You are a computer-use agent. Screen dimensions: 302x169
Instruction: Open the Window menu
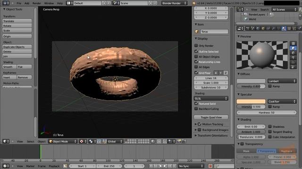(49, 3)
